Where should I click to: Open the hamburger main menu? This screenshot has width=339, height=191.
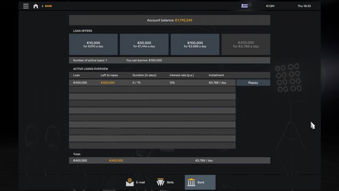26,6
